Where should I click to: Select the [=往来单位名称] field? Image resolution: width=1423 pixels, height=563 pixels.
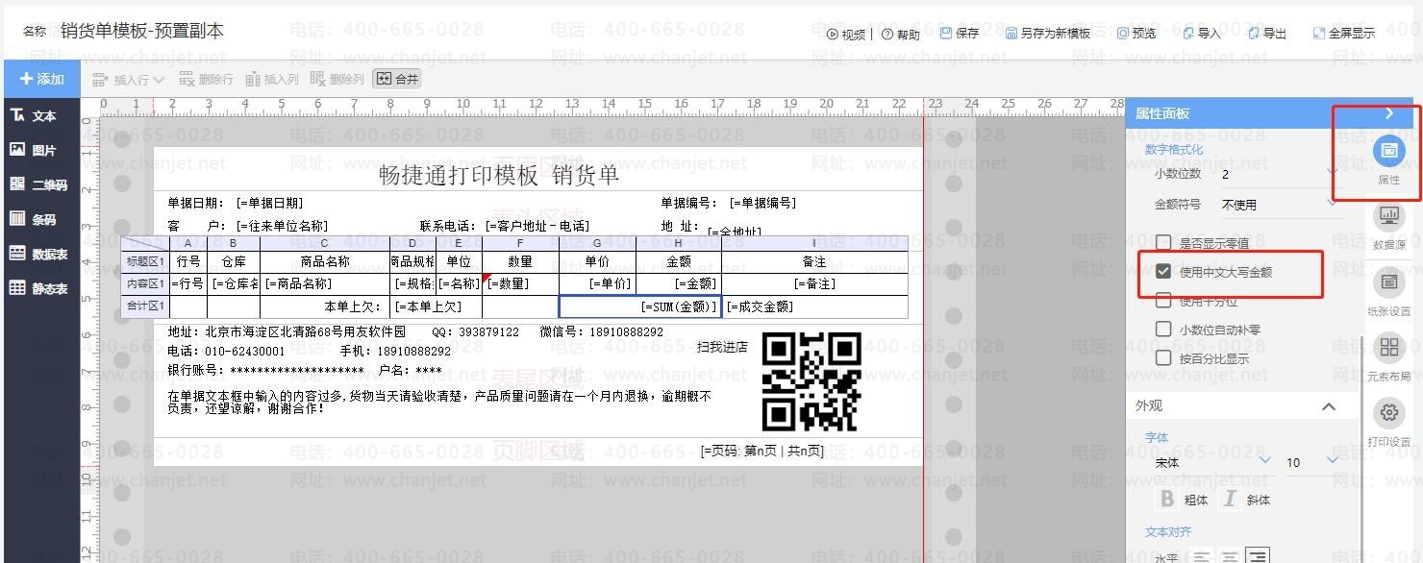pos(282,226)
